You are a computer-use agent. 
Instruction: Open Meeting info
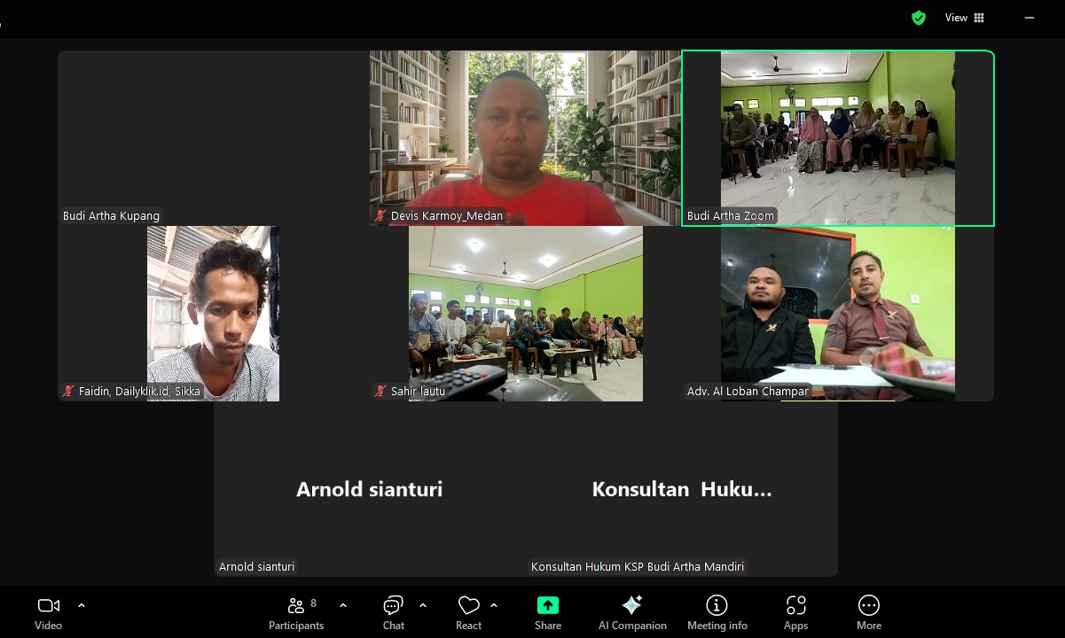[717, 612]
